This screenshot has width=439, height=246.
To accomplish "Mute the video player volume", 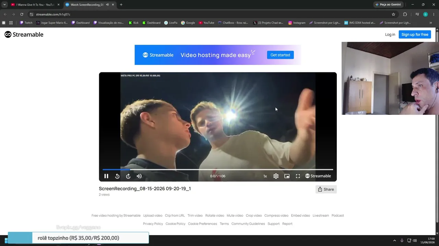I will [139, 176].
